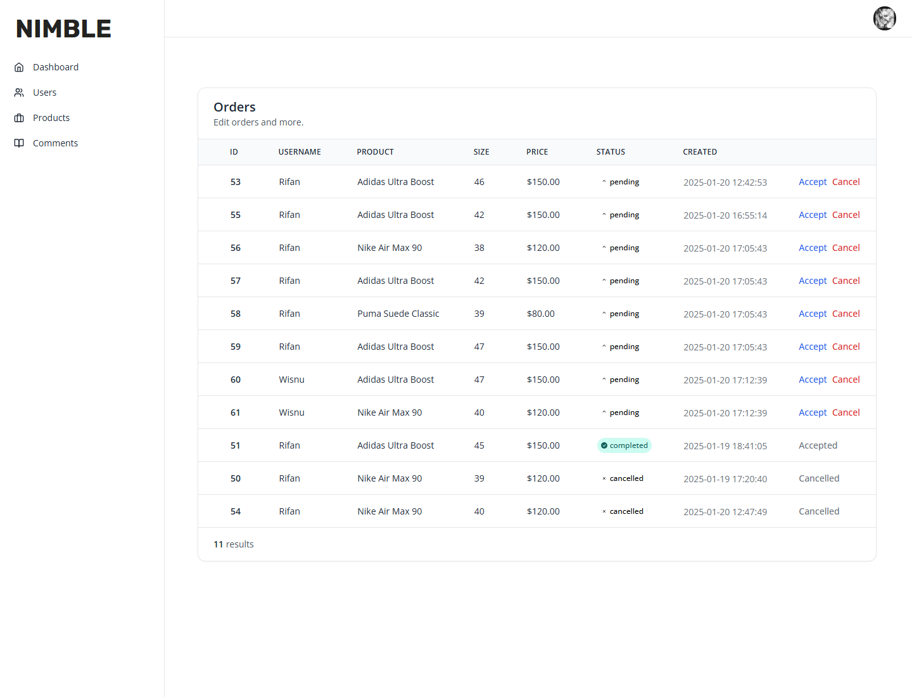The width and height of the screenshot is (912, 697).
Task: Cancel order 56
Action: [x=846, y=248]
